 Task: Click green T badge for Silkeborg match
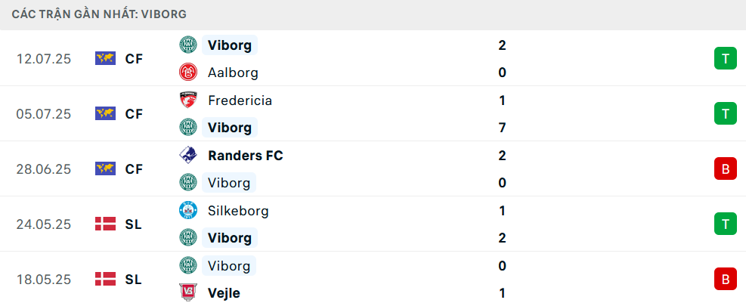(x=725, y=224)
